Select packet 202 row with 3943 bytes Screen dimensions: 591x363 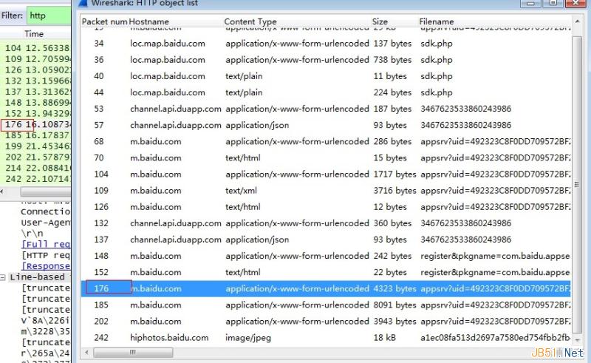click(x=326, y=321)
